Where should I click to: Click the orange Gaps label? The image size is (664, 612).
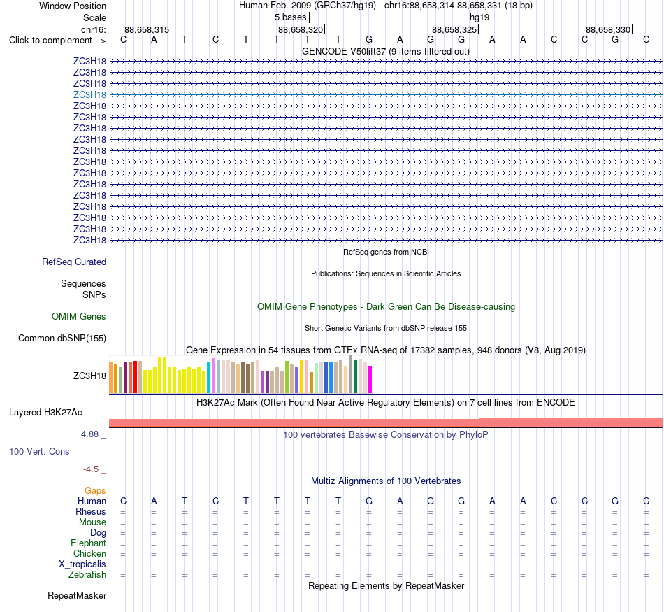[95, 491]
